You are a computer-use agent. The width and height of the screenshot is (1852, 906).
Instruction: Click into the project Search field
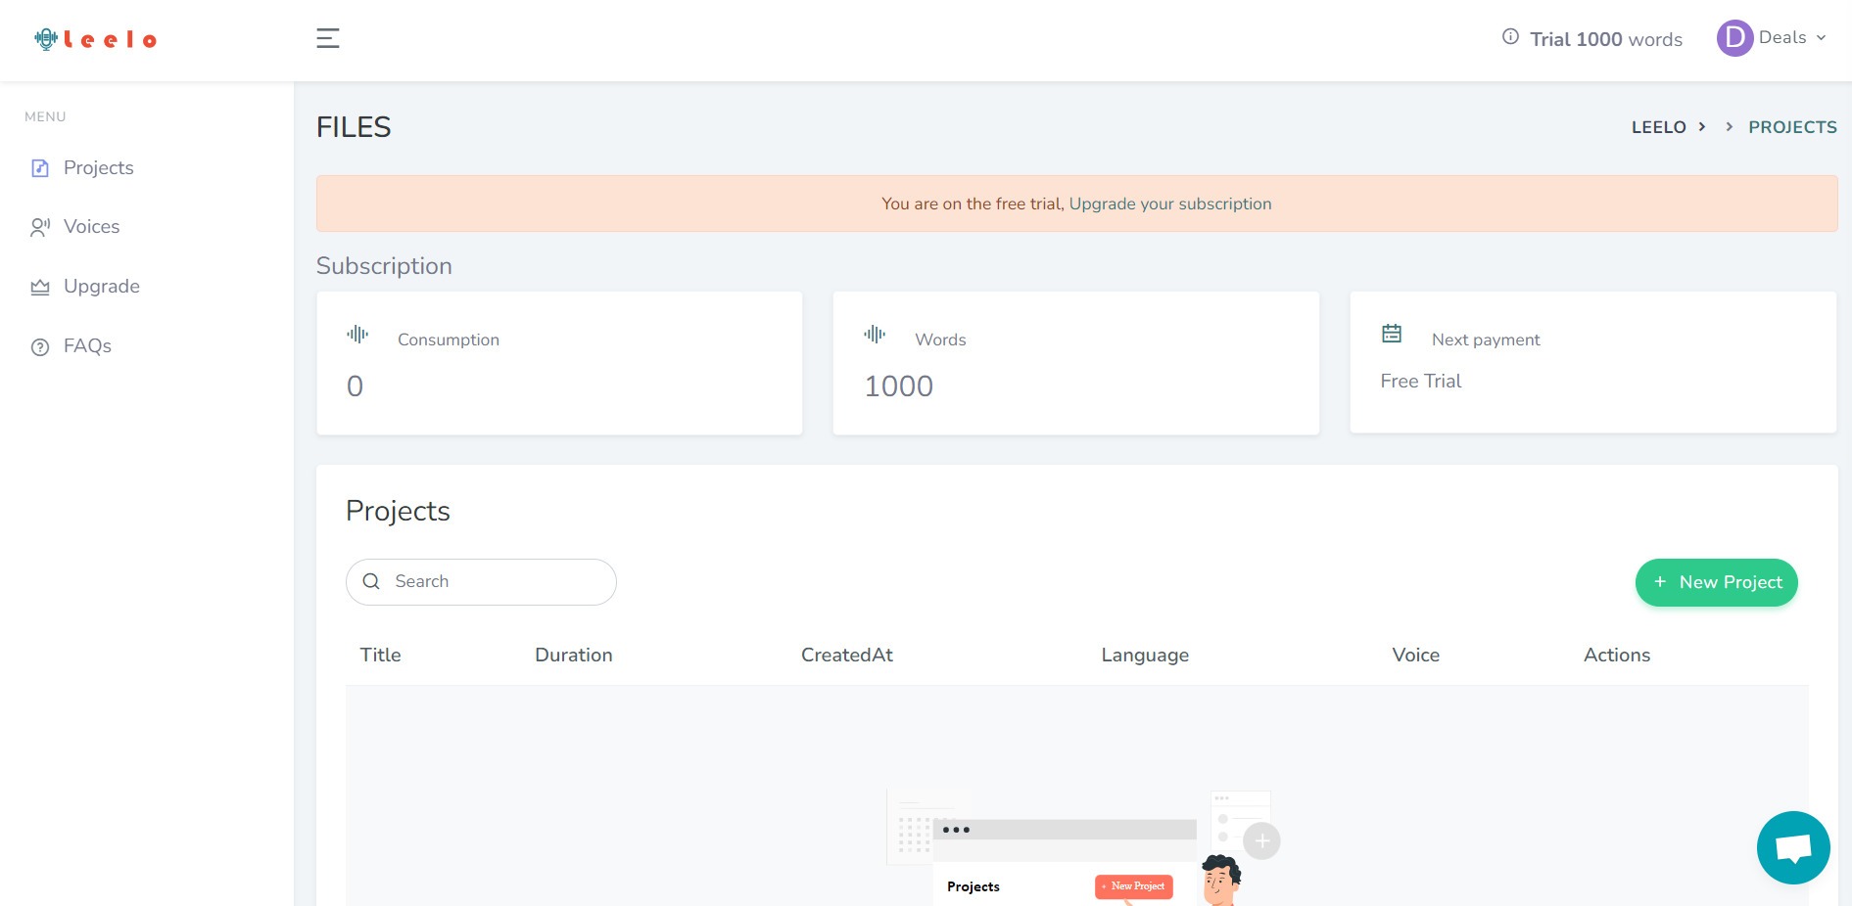point(481,582)
